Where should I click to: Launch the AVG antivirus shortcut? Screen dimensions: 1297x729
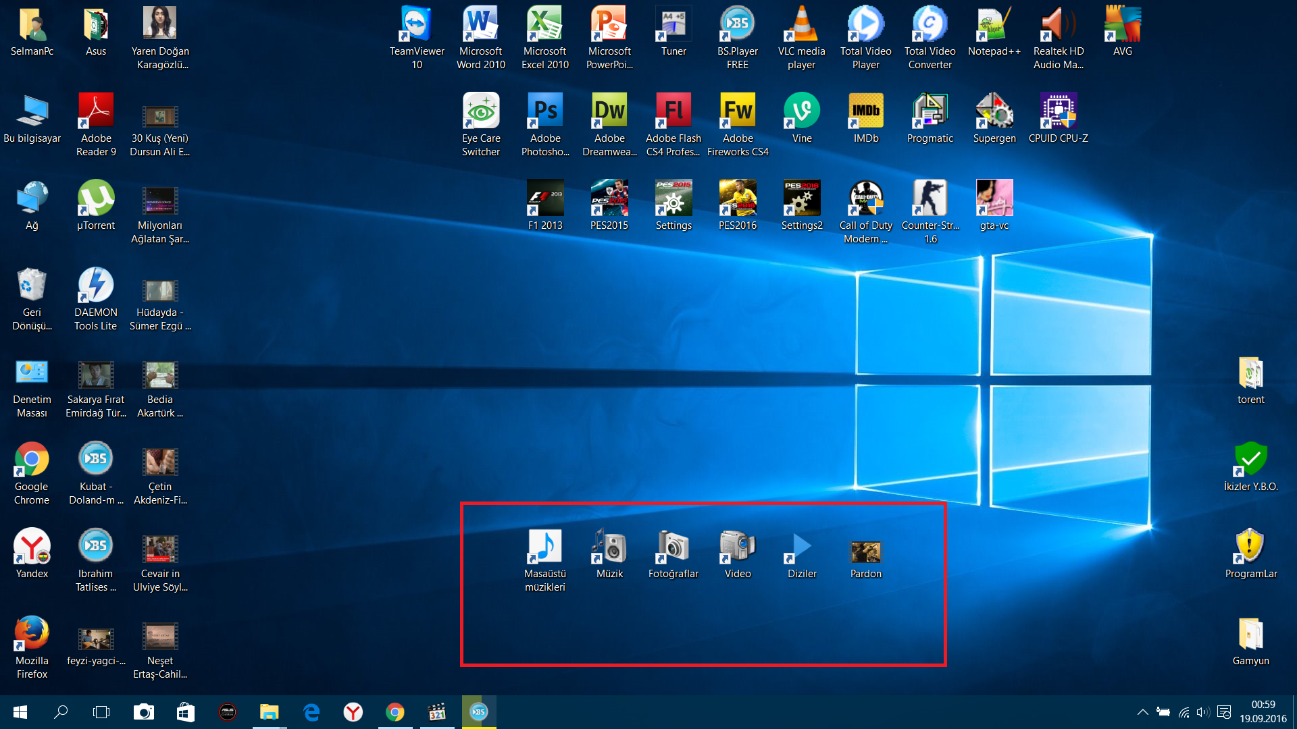[1123, 31]
